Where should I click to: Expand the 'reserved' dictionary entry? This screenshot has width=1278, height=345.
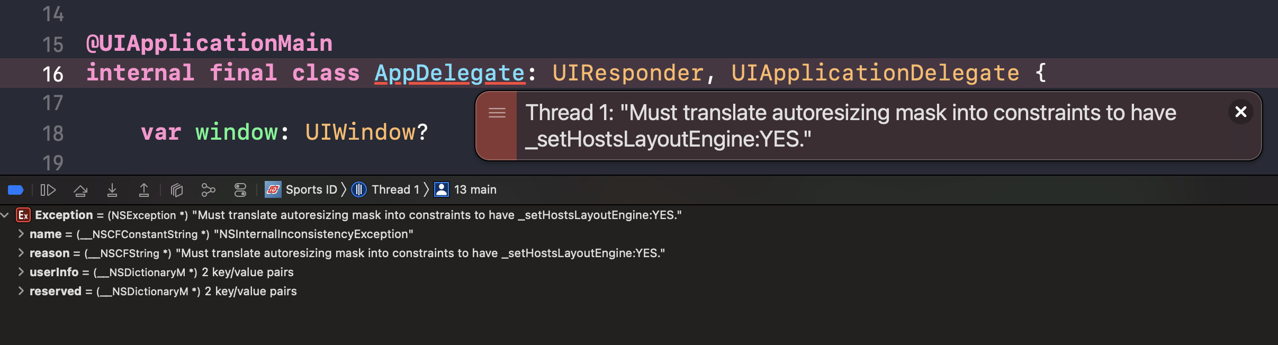21,291
